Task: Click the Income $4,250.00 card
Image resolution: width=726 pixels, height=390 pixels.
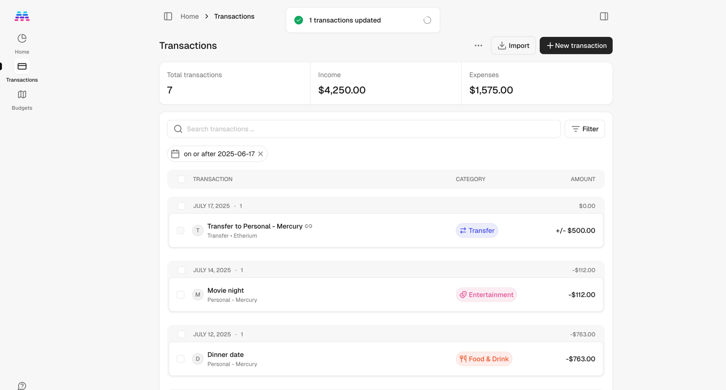Action: coord(386,83)
